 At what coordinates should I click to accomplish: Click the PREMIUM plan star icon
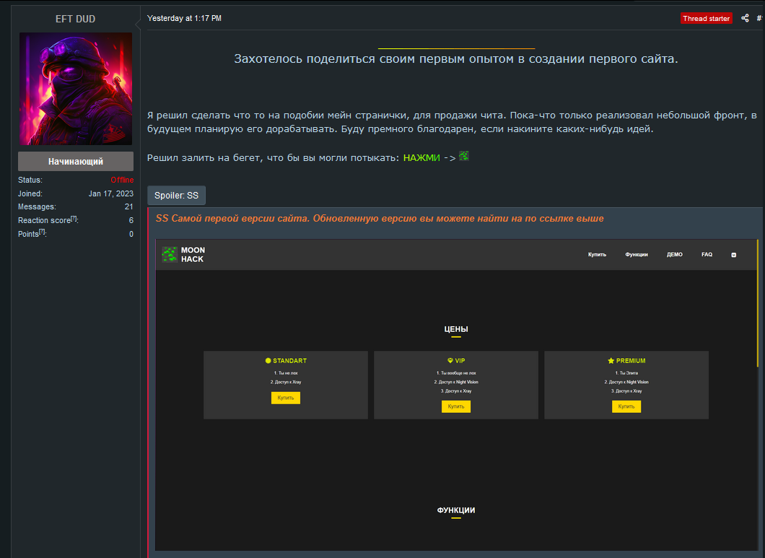(611, 360)
